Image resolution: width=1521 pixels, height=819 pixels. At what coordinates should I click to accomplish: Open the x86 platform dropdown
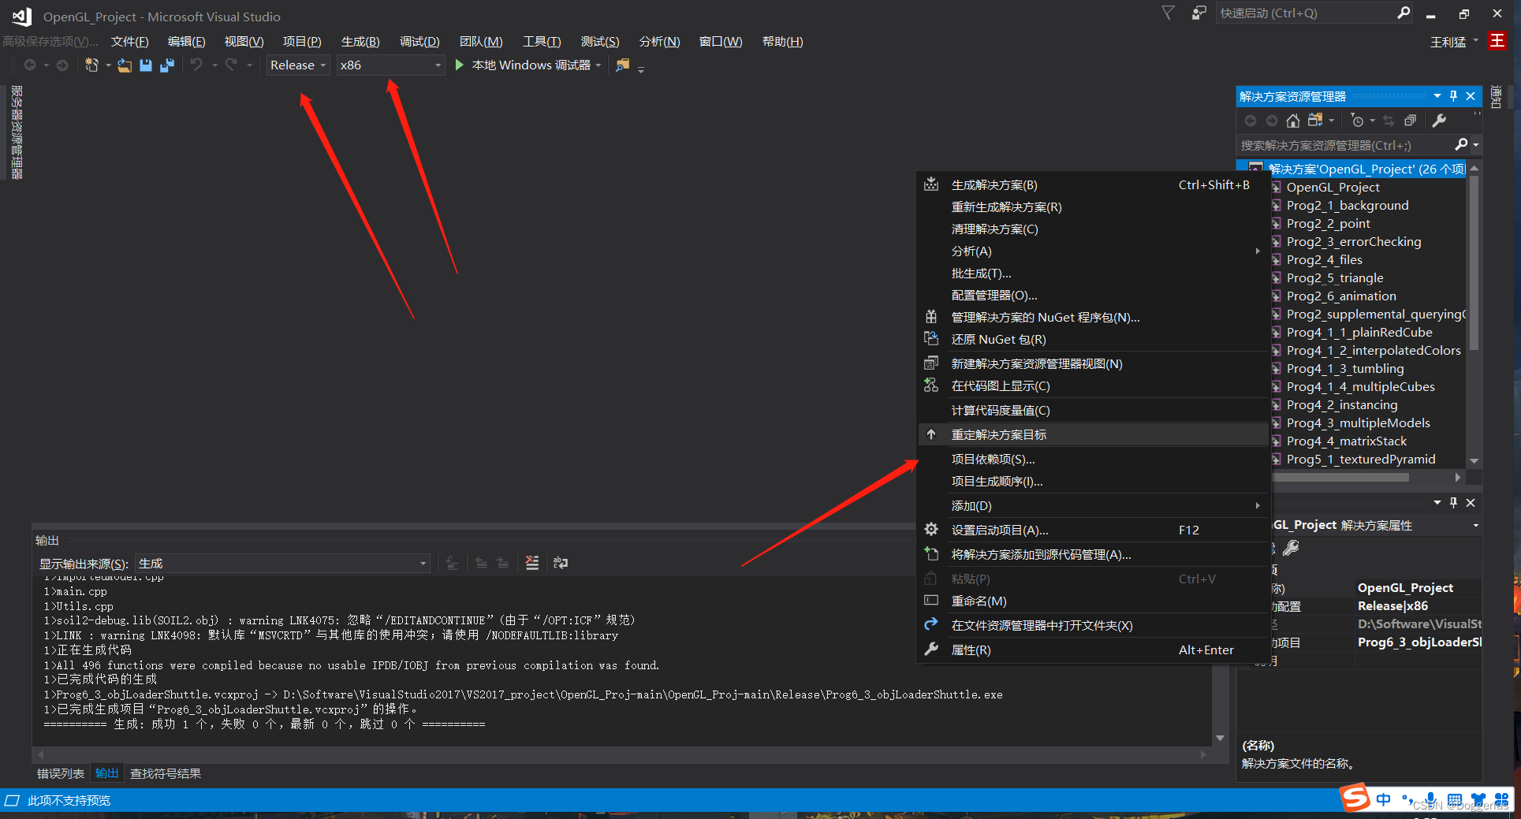tap(390, 65)
